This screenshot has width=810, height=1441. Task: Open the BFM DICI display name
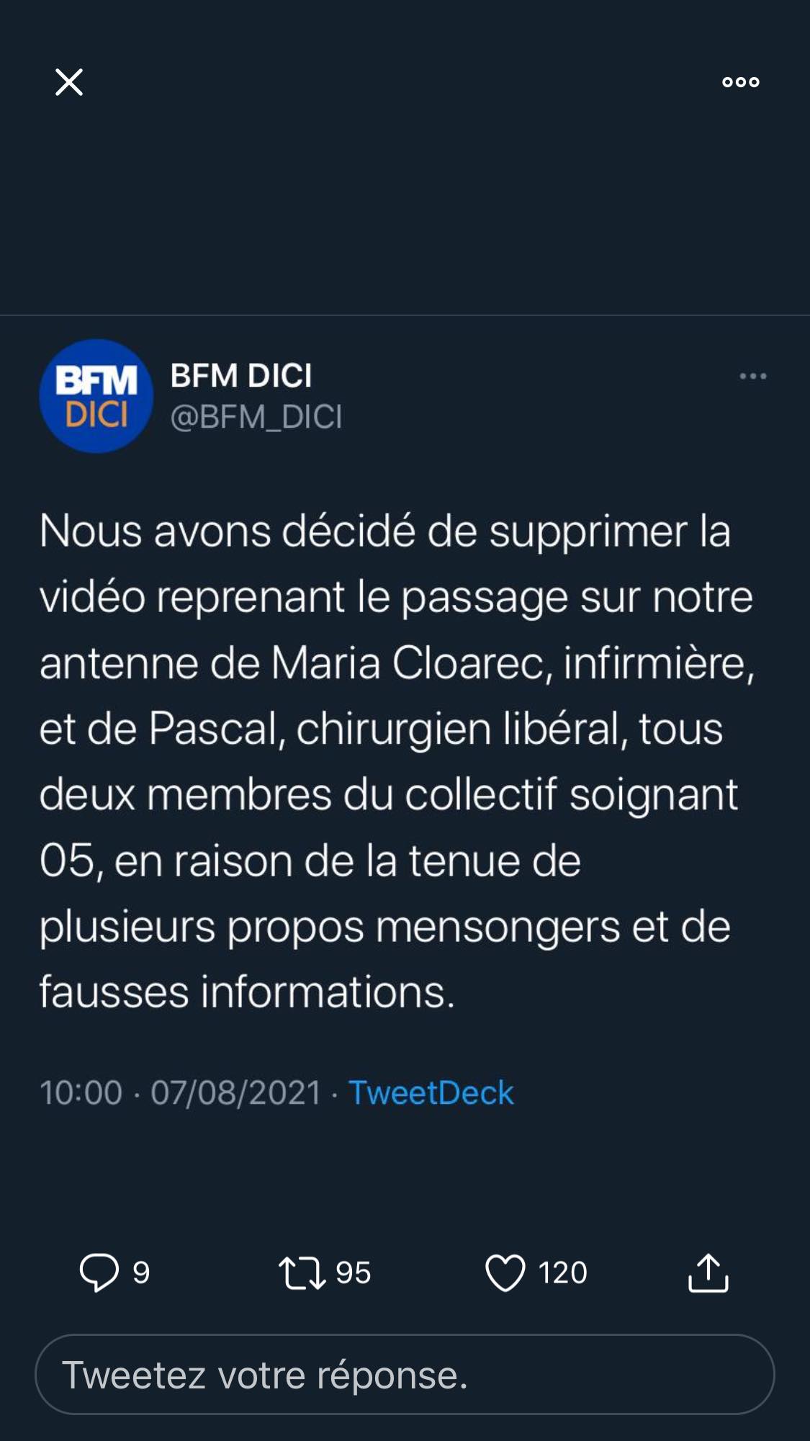[241, 375]
